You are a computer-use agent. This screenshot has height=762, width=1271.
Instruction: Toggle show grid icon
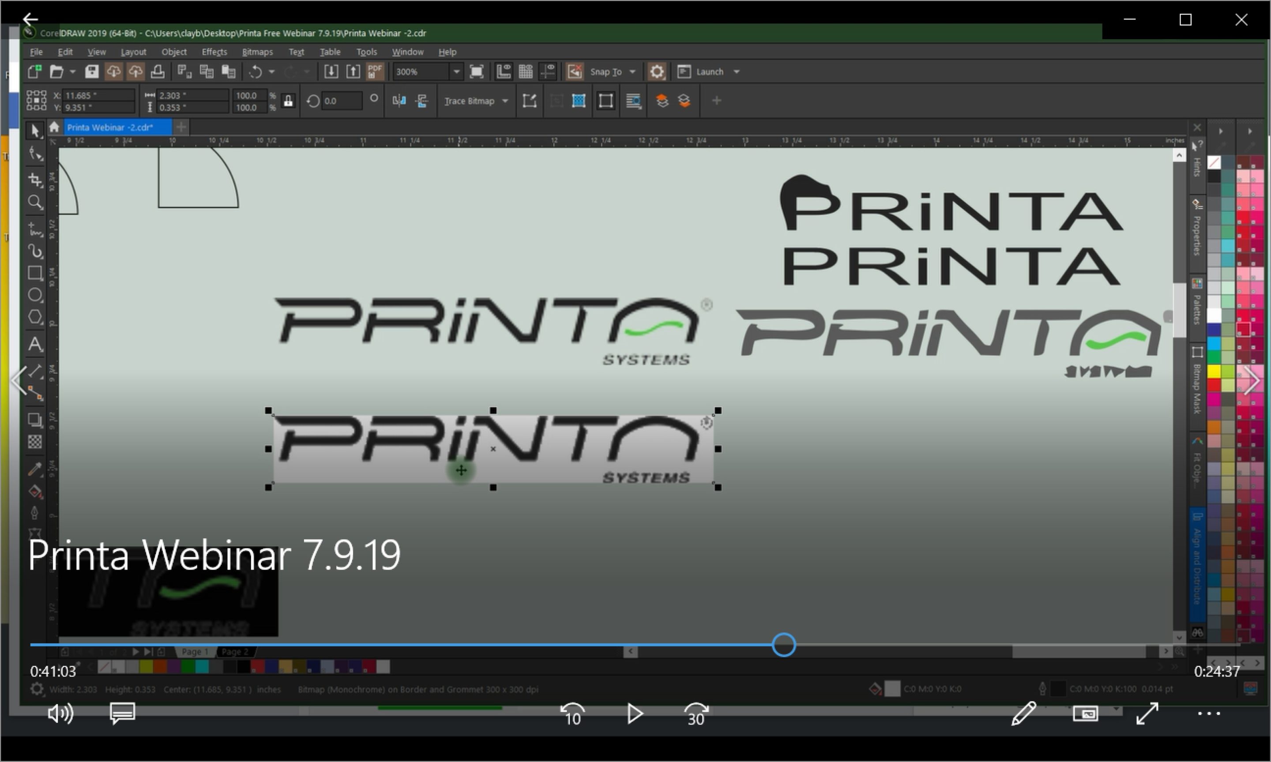point(525,71)
